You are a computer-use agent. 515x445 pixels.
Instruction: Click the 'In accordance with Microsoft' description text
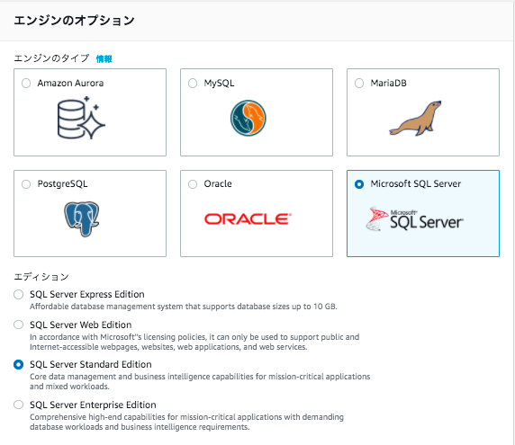[194, 342]
